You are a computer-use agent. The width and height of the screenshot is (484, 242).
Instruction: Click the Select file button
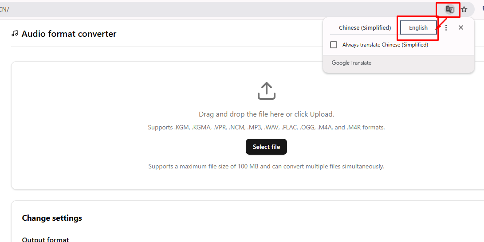pyautogui.click(x=266, y=147)
